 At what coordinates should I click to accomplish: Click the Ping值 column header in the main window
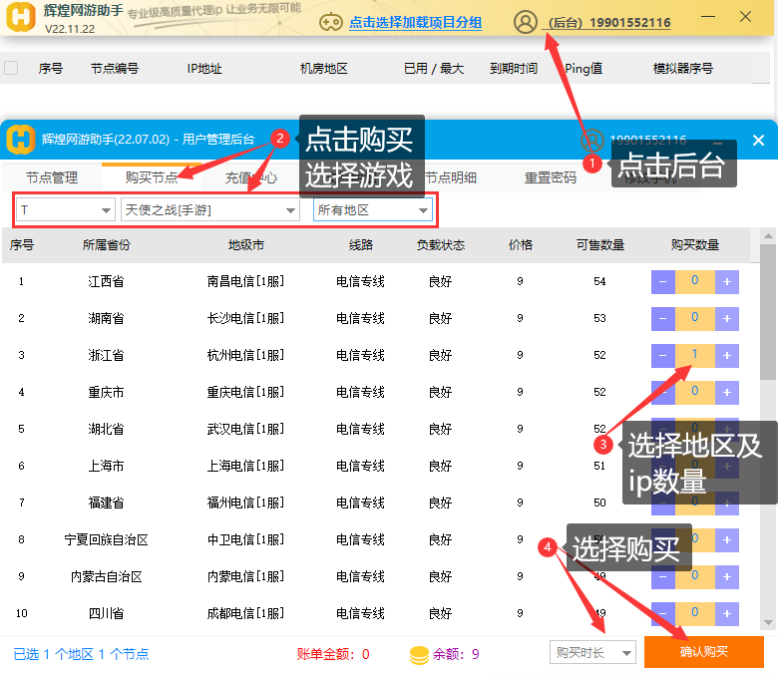pos(583,68)
